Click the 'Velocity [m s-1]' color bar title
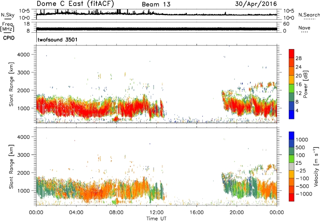This screenshot has height=221, width=320. (x=316, y=166)
